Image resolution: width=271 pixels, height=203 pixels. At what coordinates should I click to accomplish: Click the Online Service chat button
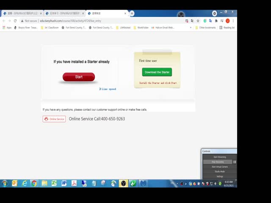point(54,119)
